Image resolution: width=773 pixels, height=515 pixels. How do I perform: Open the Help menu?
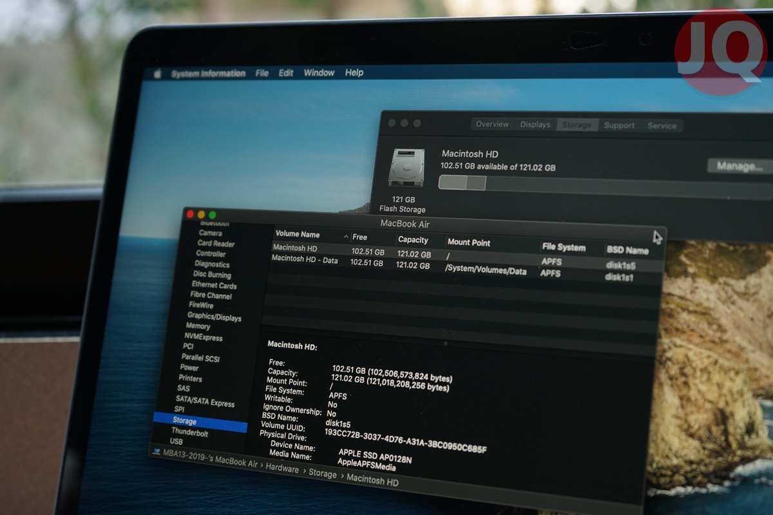coord(354,73)
